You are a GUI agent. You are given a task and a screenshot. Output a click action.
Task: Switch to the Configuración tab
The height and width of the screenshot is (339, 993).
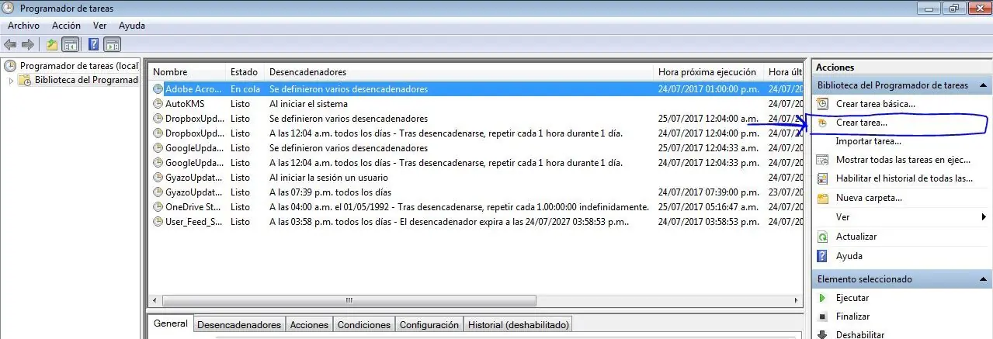(x=430, y=325)
